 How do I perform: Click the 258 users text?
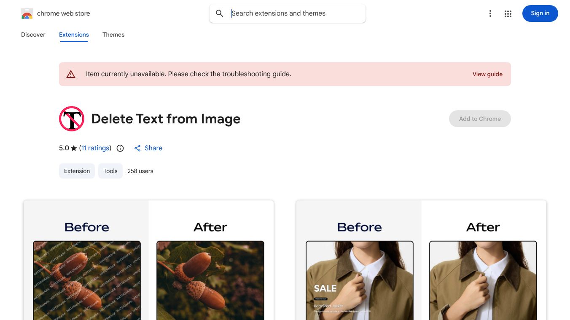pos(140,171)
